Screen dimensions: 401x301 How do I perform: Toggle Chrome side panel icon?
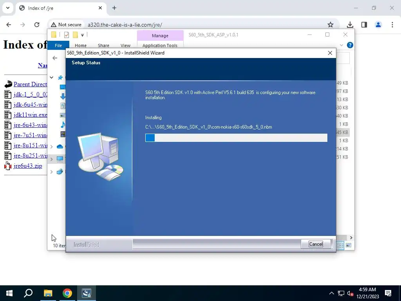click(364, 25)
